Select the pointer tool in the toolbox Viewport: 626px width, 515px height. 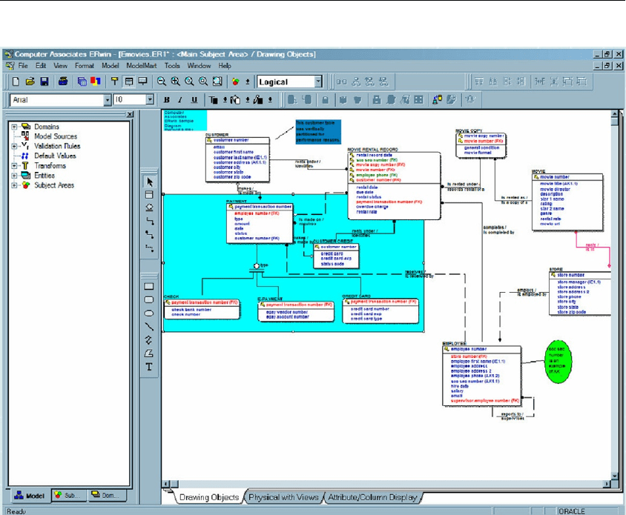pyautogui.click(x=149, y=182)
